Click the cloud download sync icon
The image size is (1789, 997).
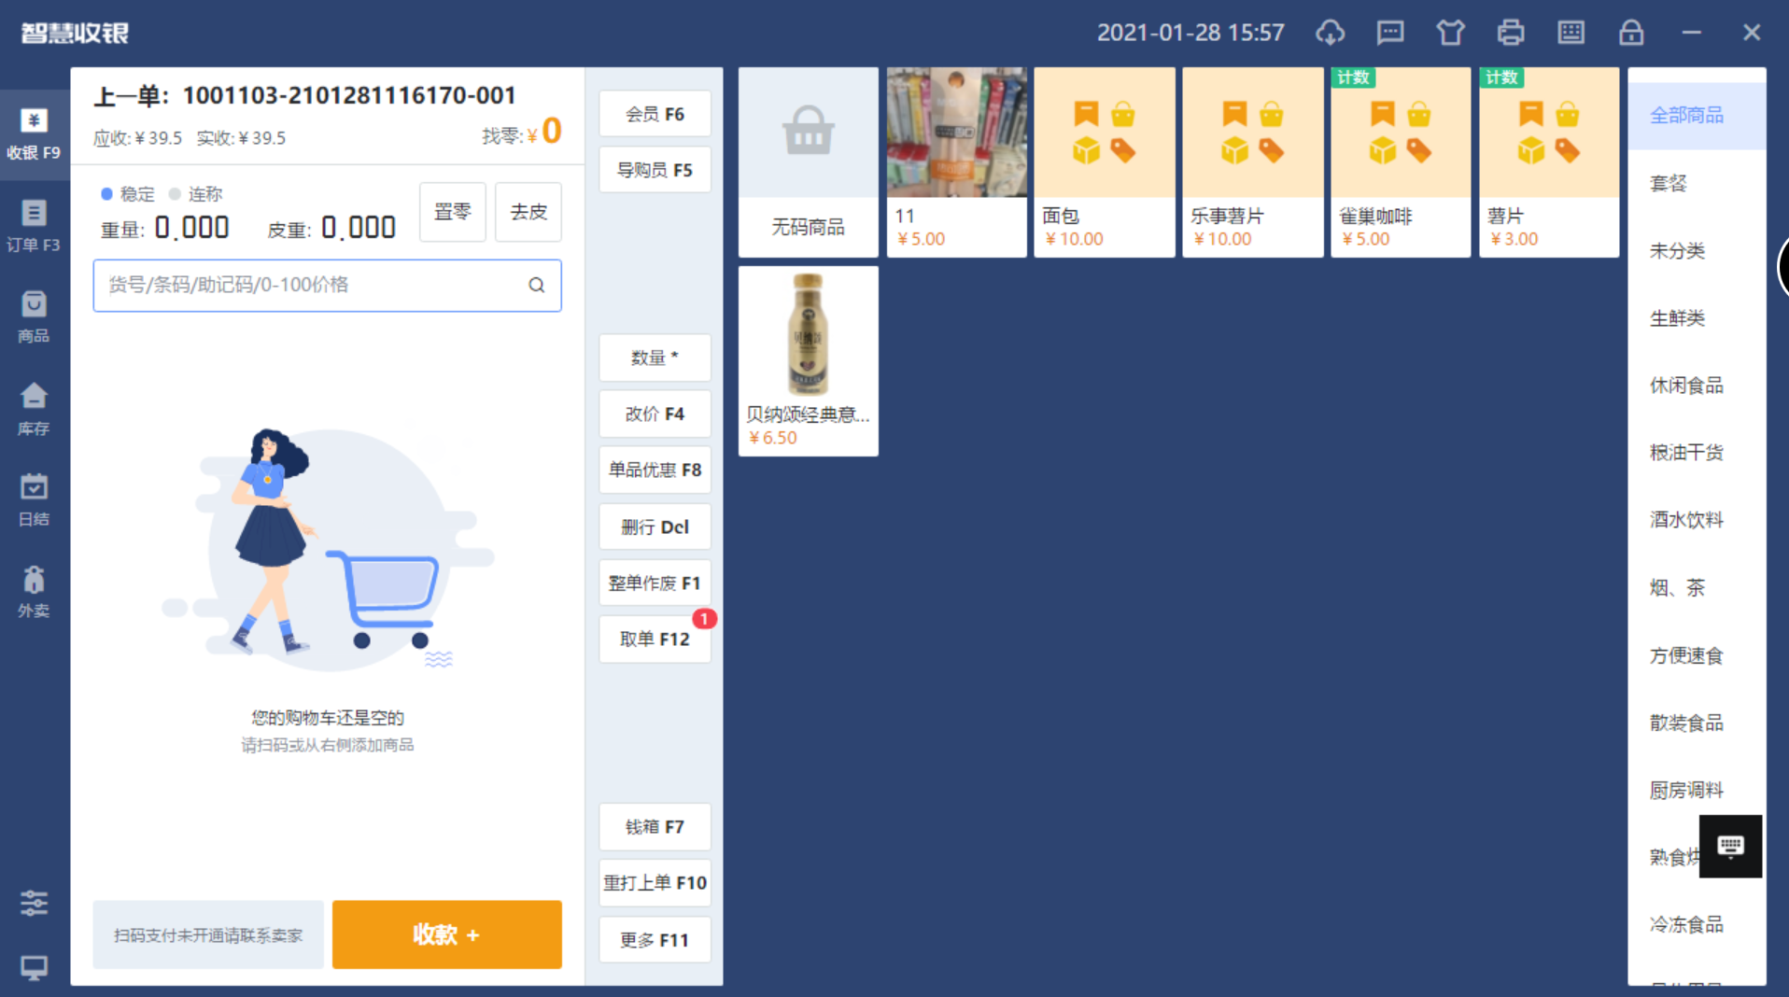tap(1330, 33)
